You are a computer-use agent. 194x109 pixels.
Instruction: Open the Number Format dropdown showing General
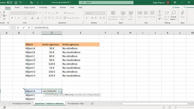[x=95, y=13]
